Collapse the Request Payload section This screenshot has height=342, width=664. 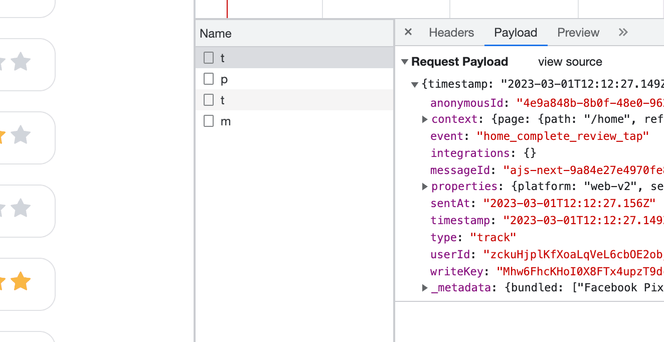(405, 62)
